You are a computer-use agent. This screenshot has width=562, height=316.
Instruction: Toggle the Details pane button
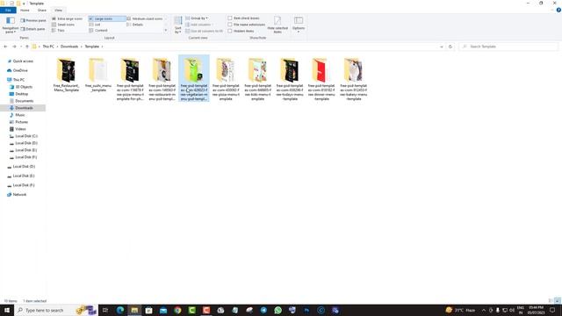(32, 29)
